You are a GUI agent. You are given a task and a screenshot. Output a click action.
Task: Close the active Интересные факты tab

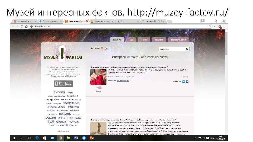[87, 21]
